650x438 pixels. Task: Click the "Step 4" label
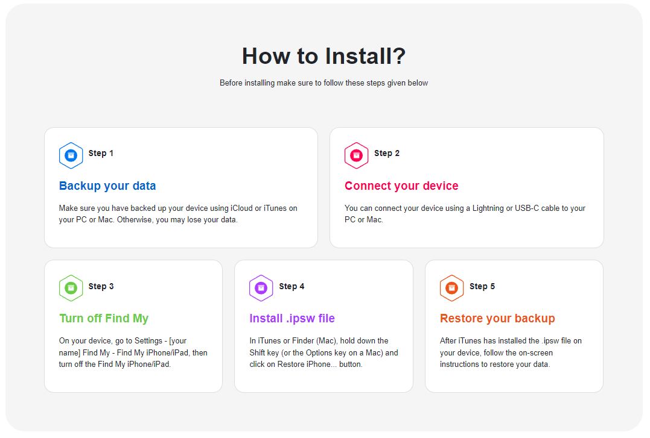pyautogui.click(x=292, y=286)
